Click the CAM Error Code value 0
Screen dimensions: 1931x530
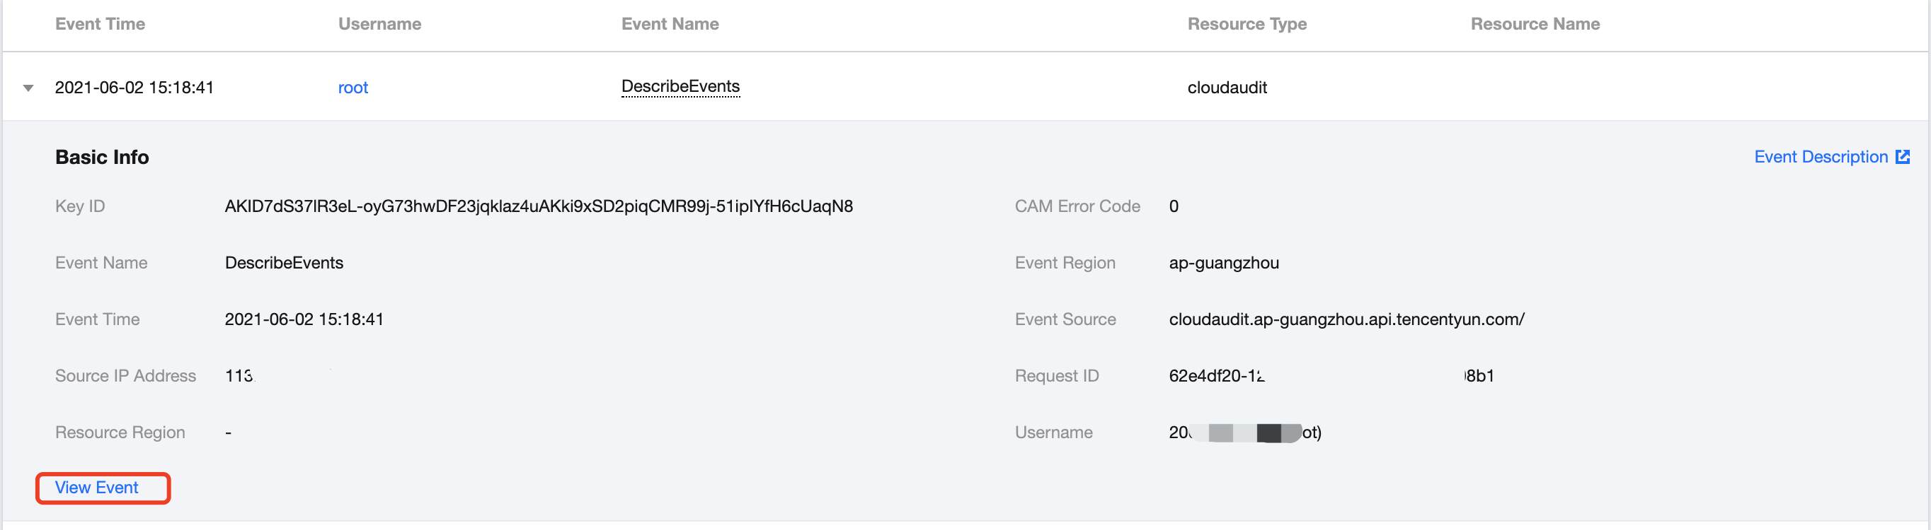click(1173, 206)
